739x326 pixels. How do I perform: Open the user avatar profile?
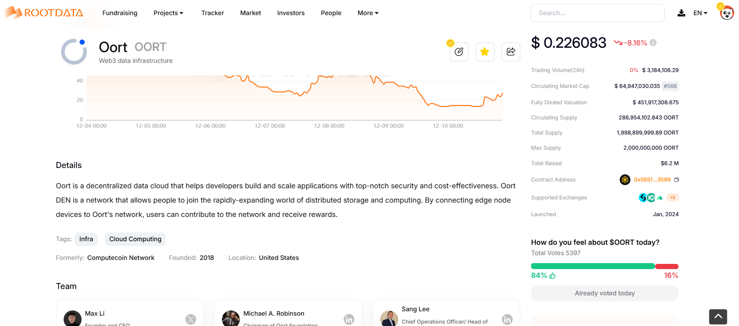tap(727, 13)
